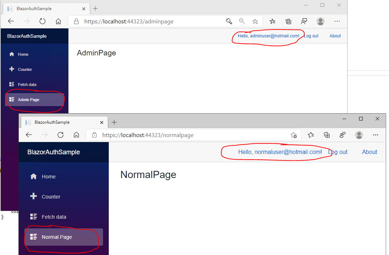Open feedback icon in normalpage window toolbar
The height and width of the screenshot is (255, 389).
(x=343, y=135)
